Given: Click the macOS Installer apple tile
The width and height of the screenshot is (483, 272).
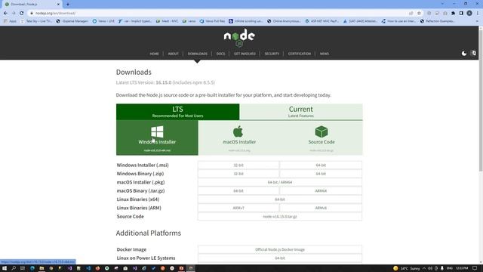Looking at the screenshot, I should pyautogui.click(x=239, y=138).
